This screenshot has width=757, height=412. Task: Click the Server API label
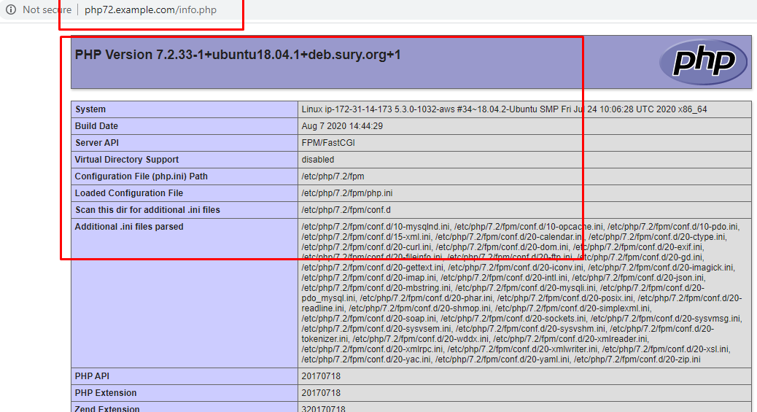tap(96, 143)
